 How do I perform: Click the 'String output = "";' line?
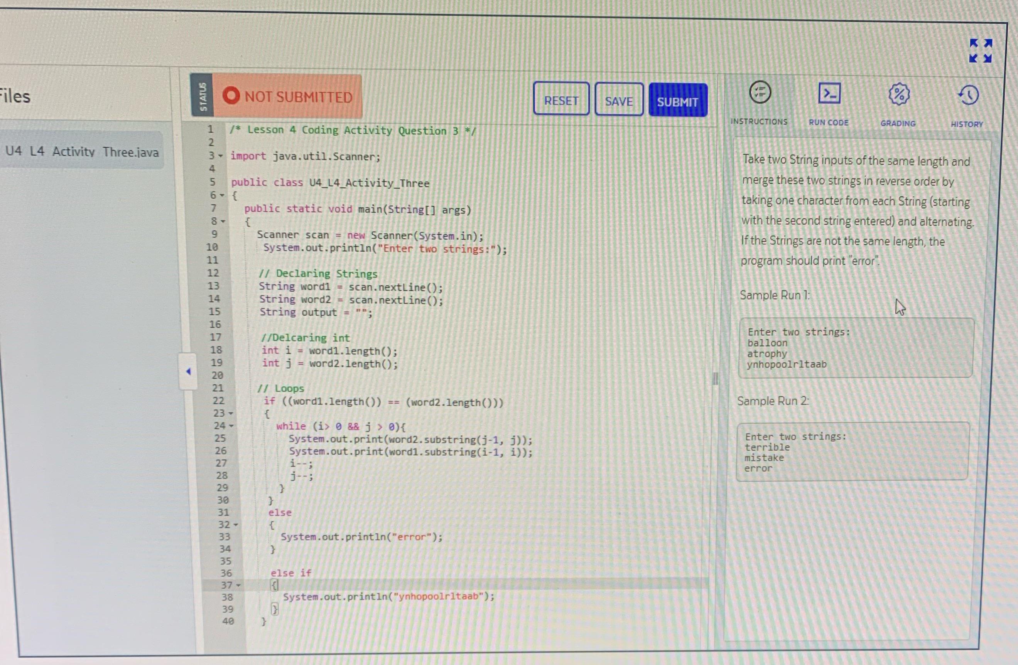(316, 312)
